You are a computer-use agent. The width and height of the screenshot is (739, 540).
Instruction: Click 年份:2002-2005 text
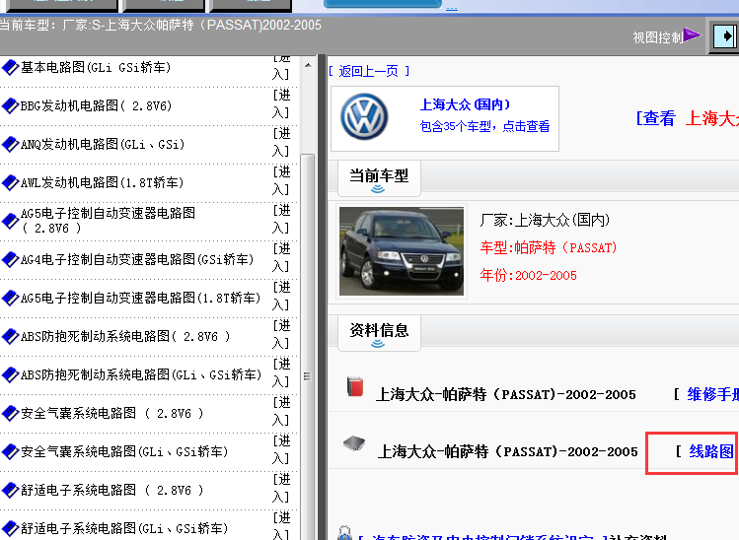528,275
